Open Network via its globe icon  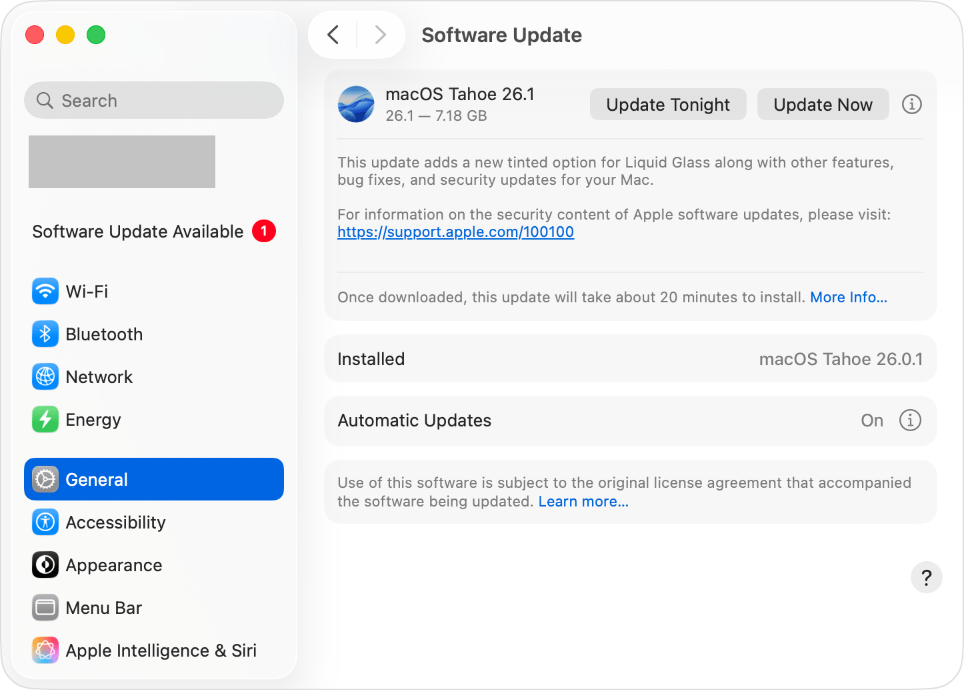(45, 377)
